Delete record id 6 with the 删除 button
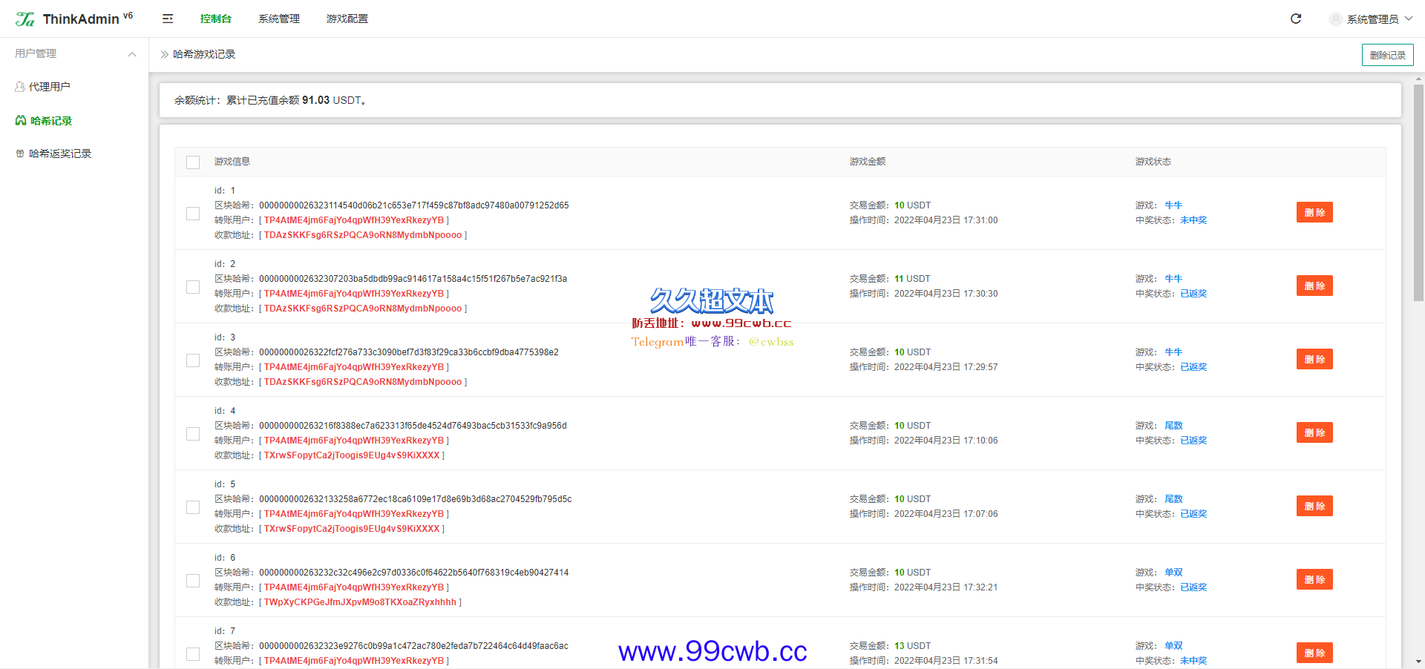The width and height of the screenshot is (1425, 669). [x=1314, y=579]
